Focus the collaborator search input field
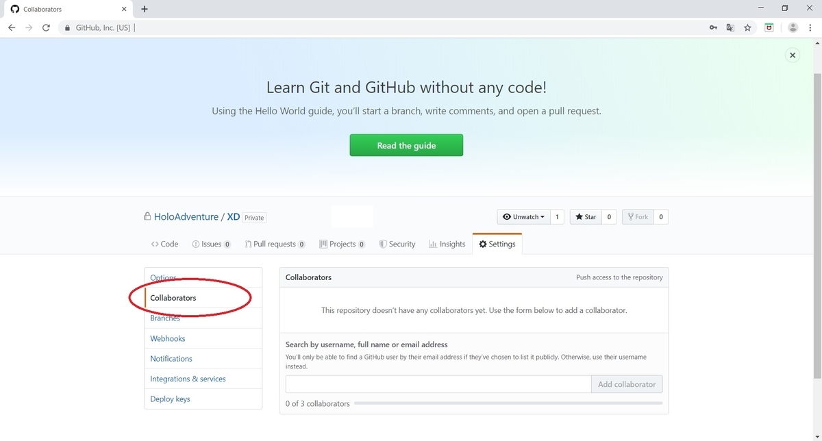The image size is (822, 441). click(438, 384)
